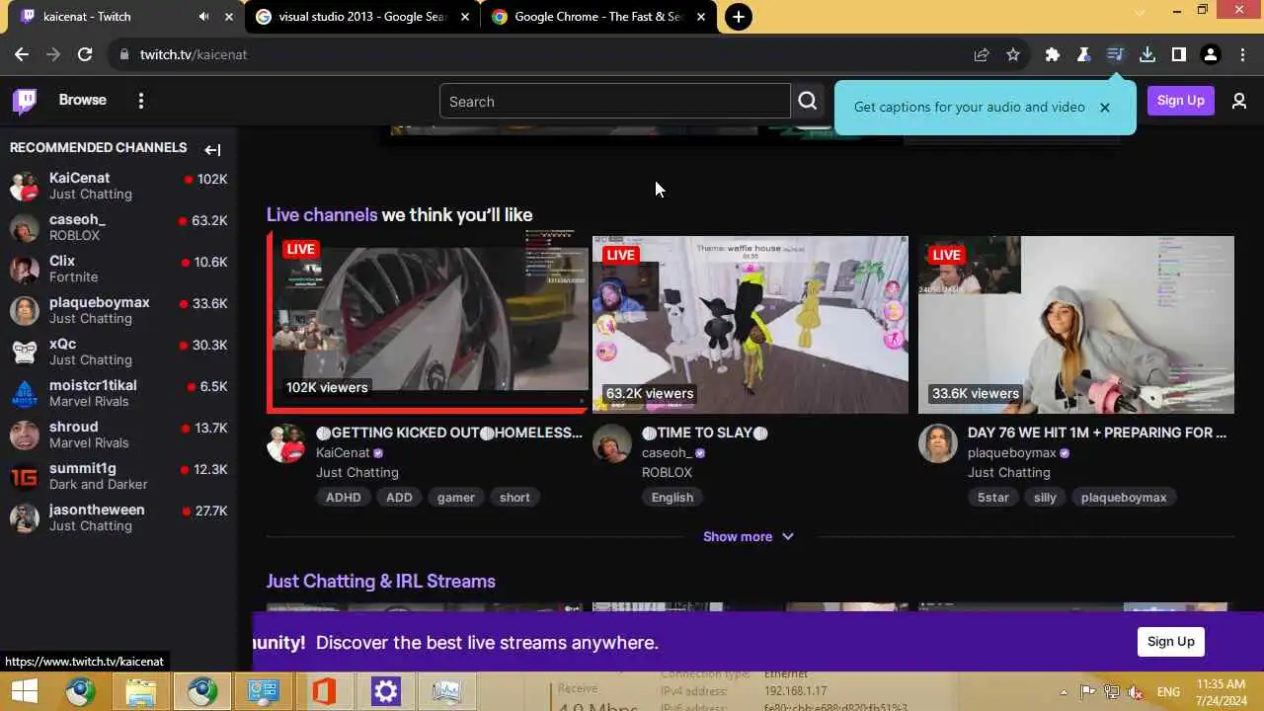This screenshot has height=711, width=1264.
Task: Bookmark this page with the star icon
Action: point(1013,54)
